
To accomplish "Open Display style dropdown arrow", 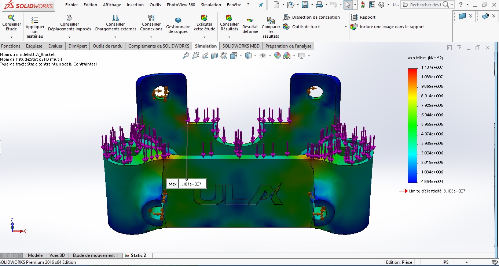I will pos(255,56).
